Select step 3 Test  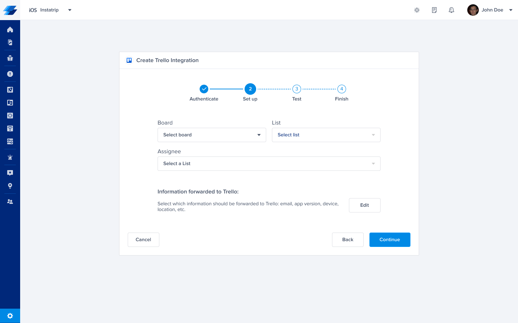point(297,89)
